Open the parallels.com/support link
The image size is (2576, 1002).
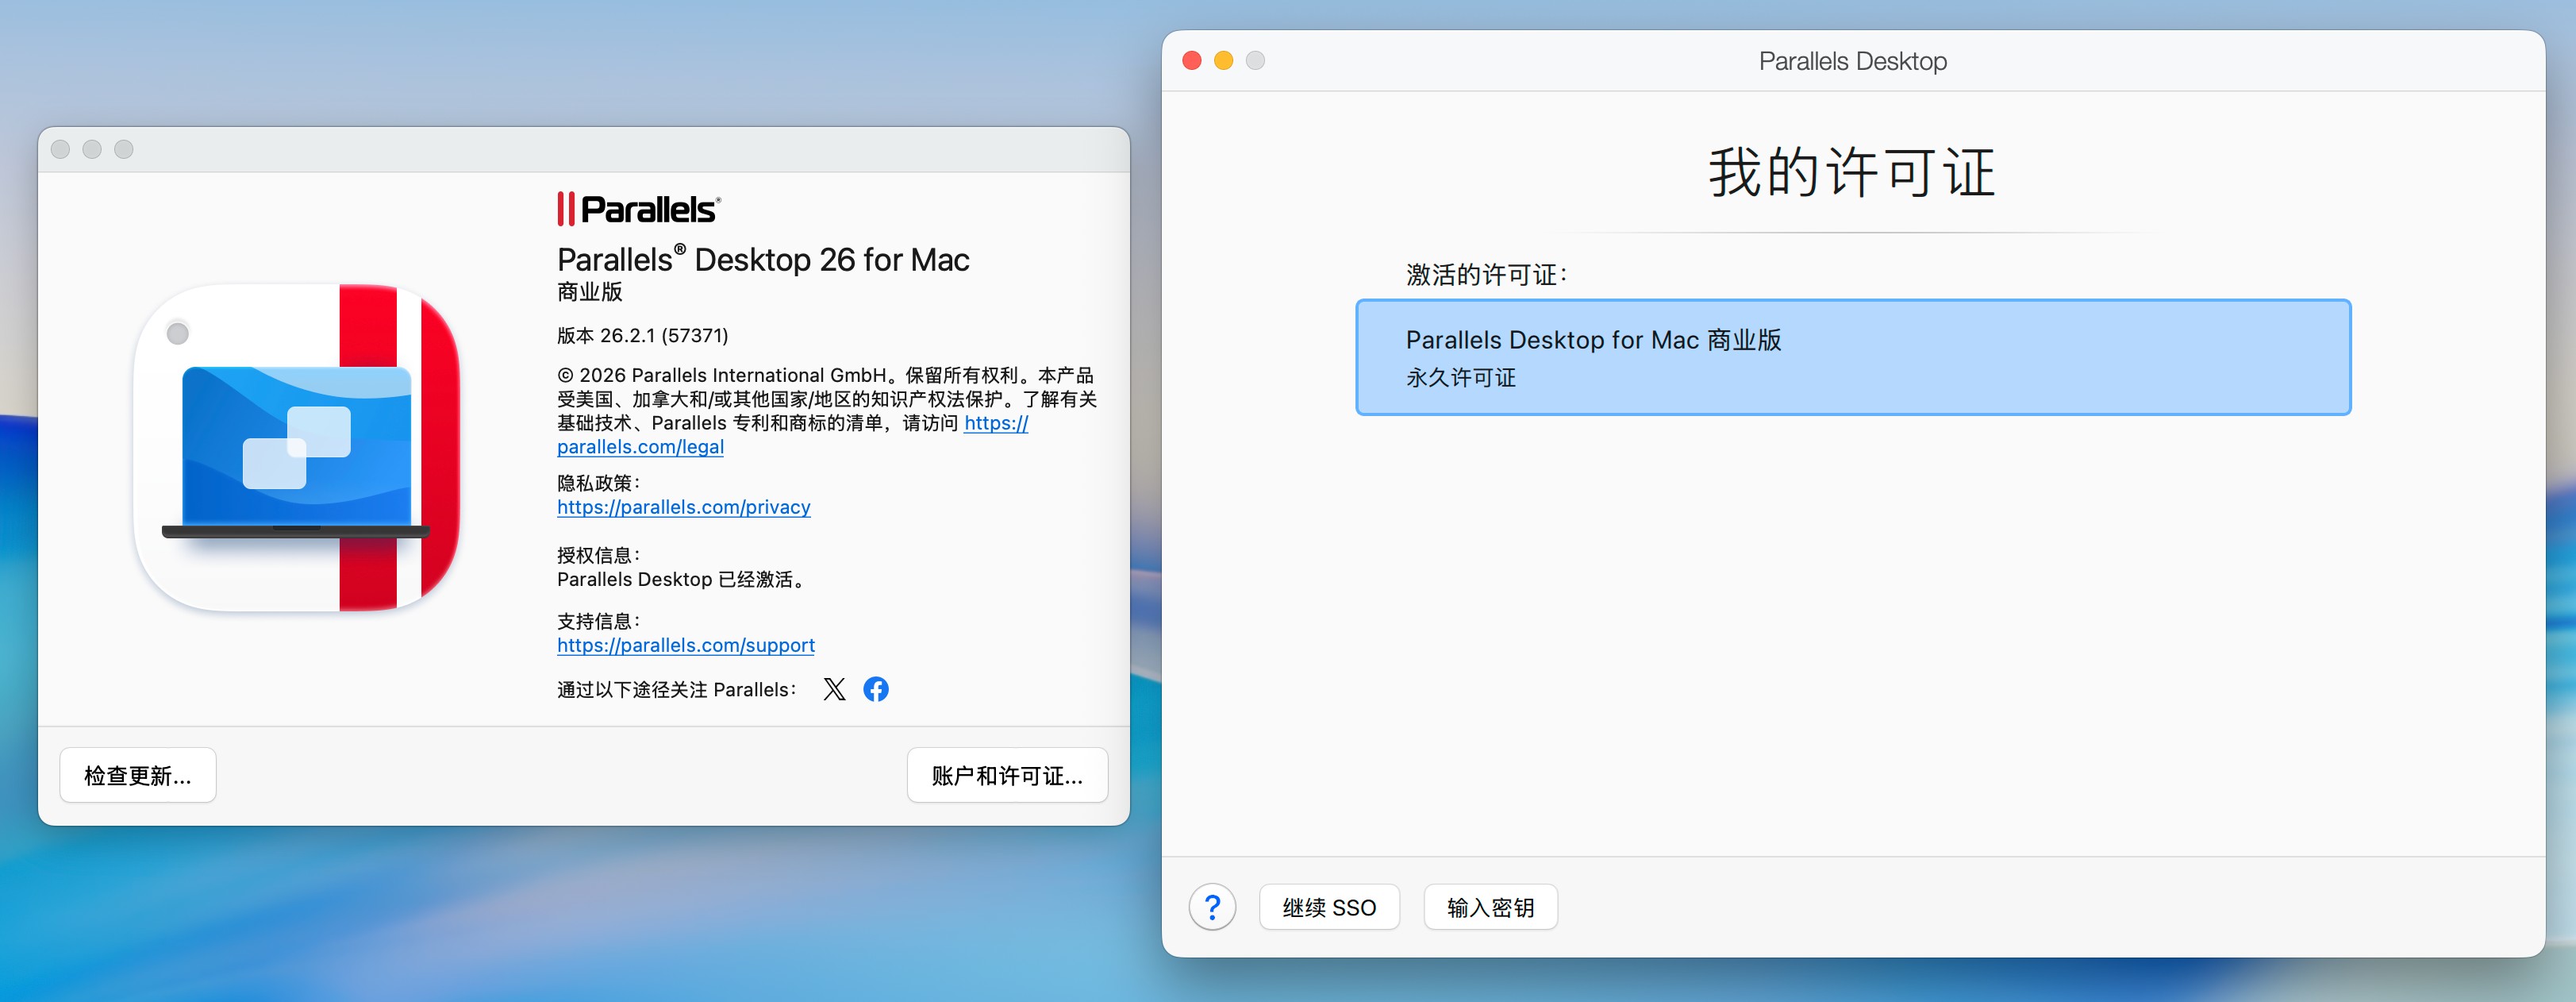point(685,645)
